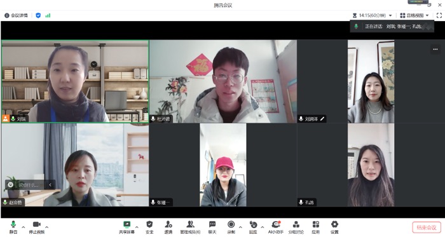The width and height of the screenshot is (445, 237).
Task: Open more options on top-right video tile
Action: (435, 50)
